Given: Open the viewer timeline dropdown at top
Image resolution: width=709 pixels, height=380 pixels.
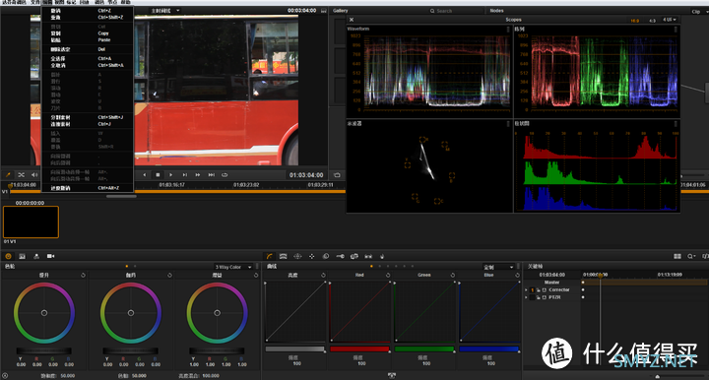Looking at the screenshot, I should [x=165, y=11].
